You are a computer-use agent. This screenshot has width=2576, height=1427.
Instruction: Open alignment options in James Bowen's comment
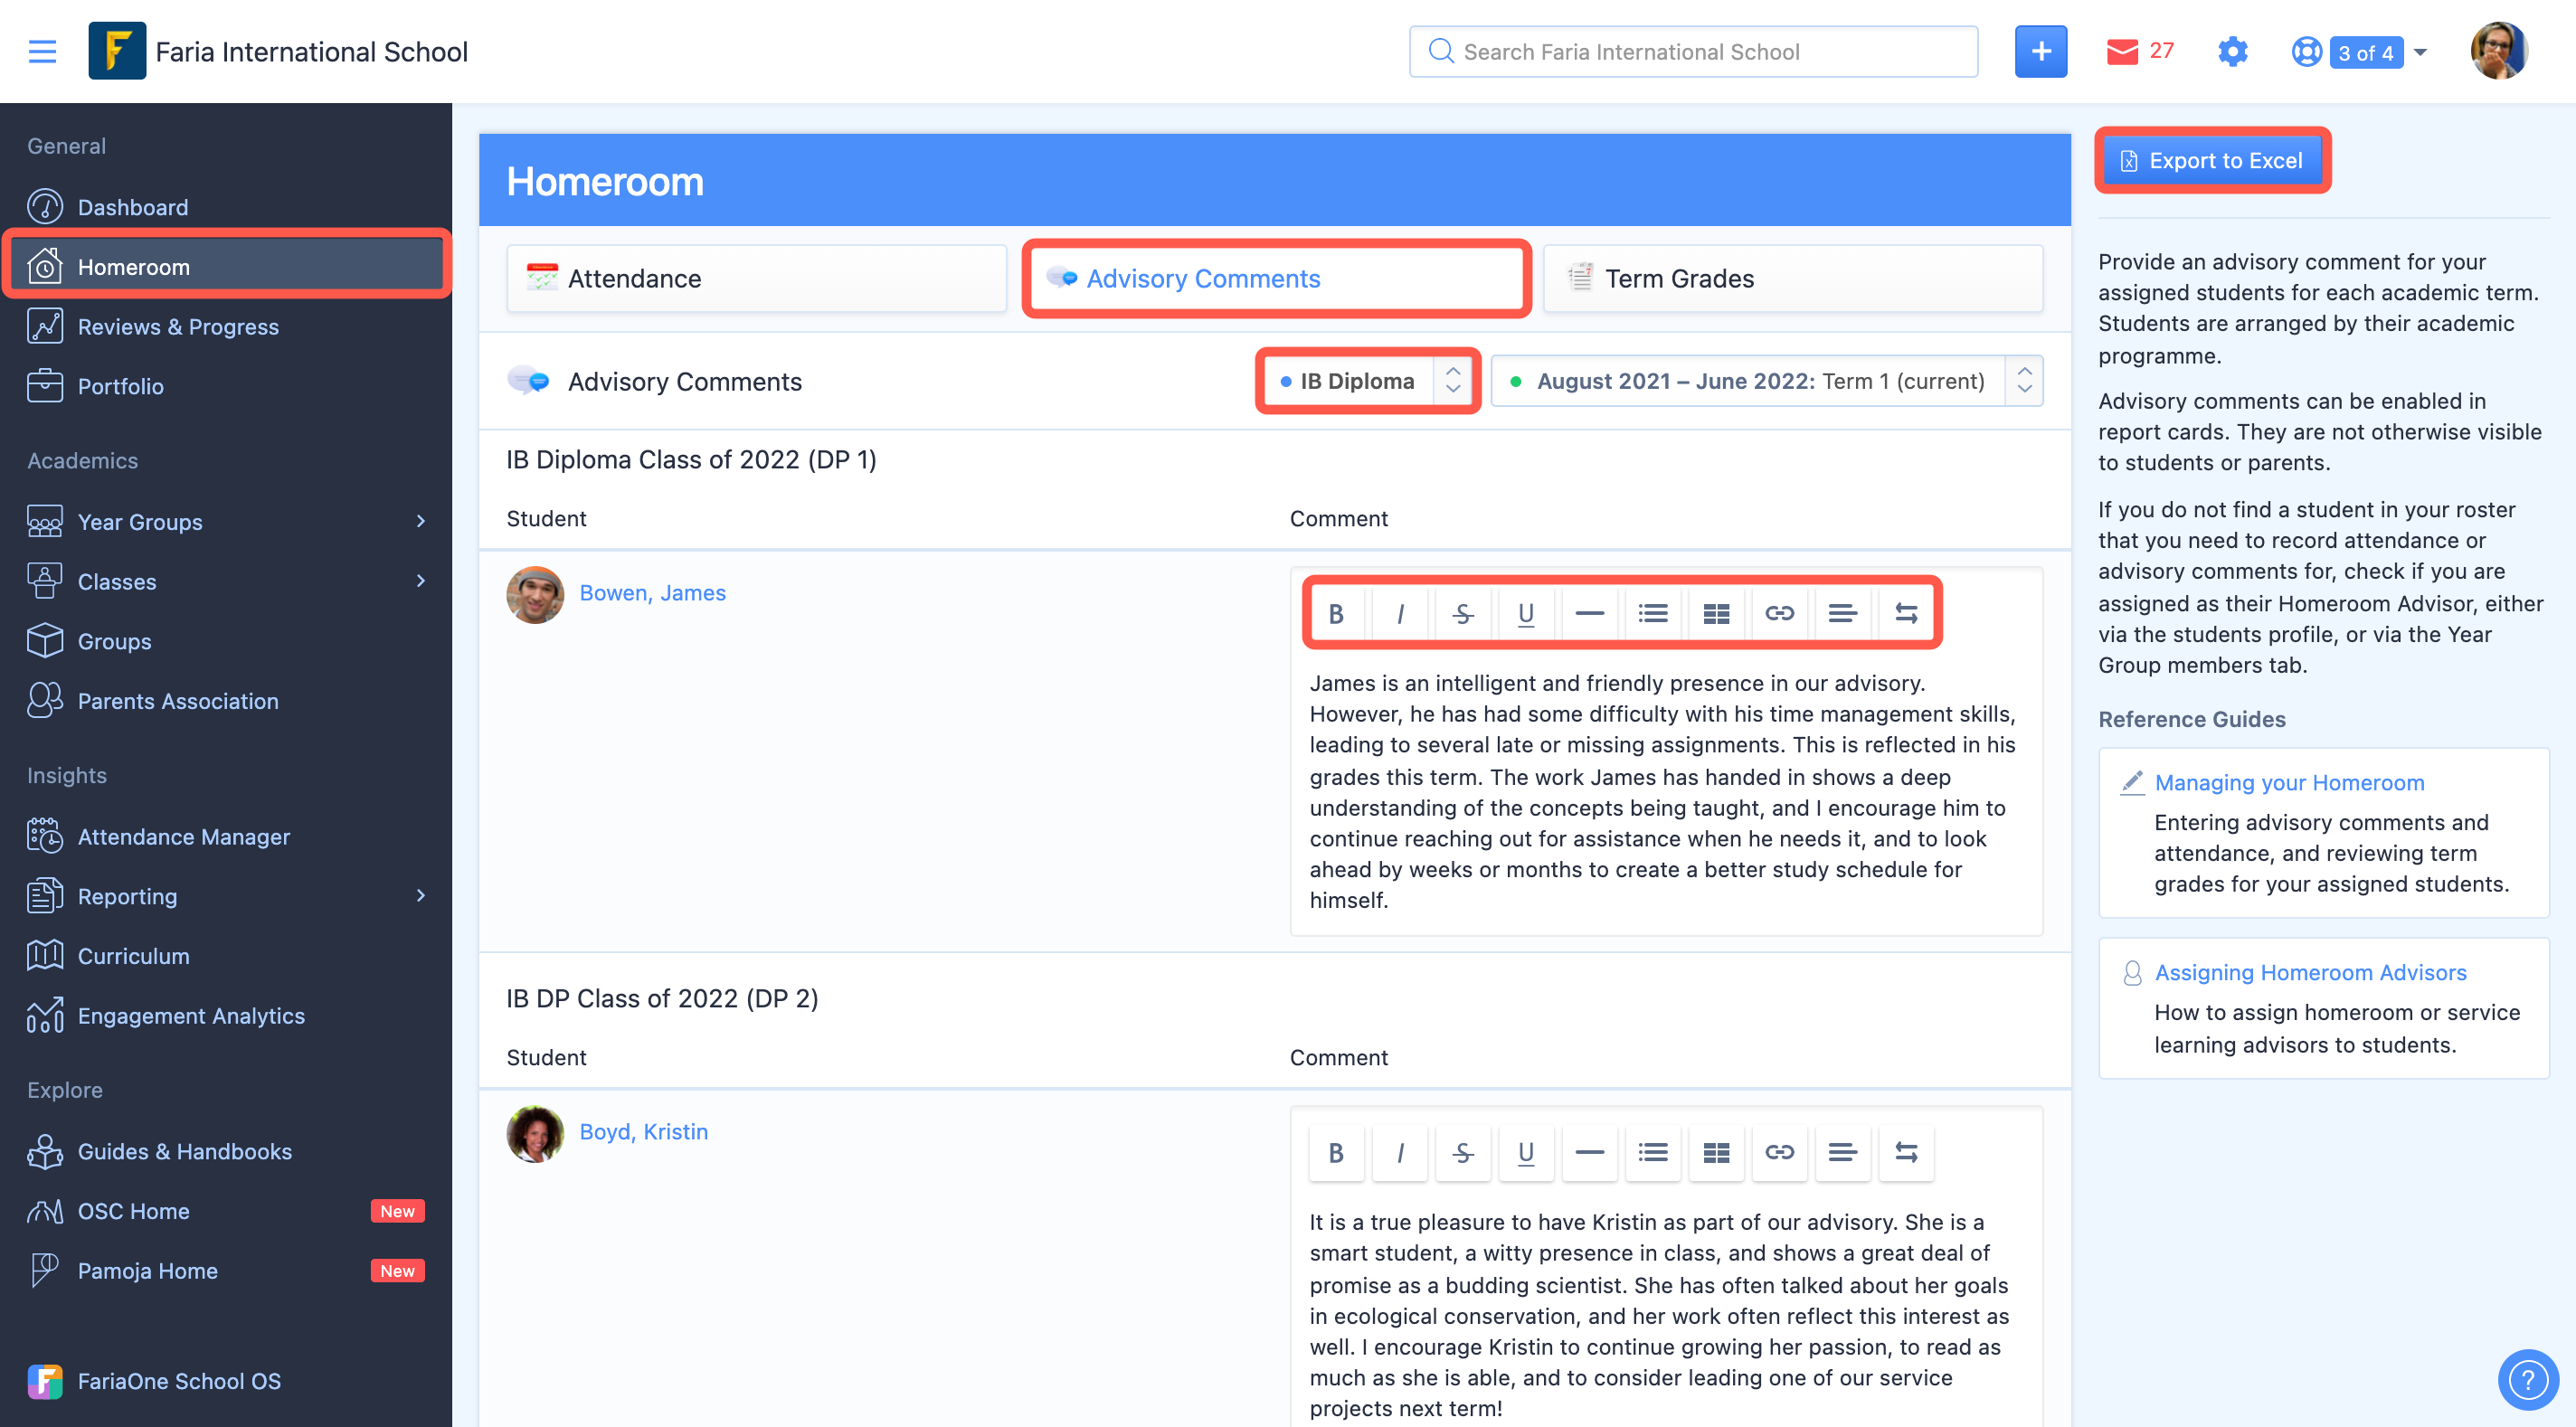[1843, 613]
